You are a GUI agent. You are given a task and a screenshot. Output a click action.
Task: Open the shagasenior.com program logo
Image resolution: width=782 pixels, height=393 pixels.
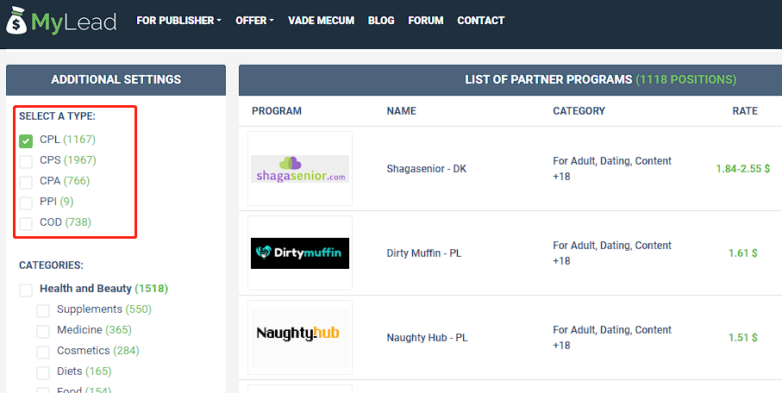pos(300,169)
